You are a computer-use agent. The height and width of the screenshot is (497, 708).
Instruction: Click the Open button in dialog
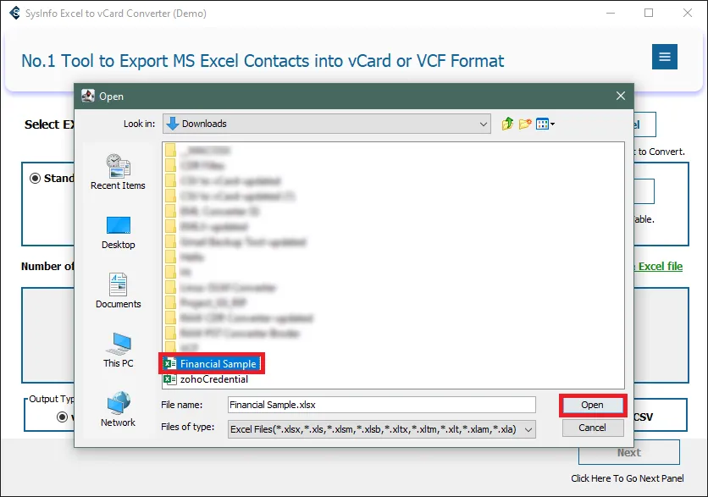click(593, 405)
